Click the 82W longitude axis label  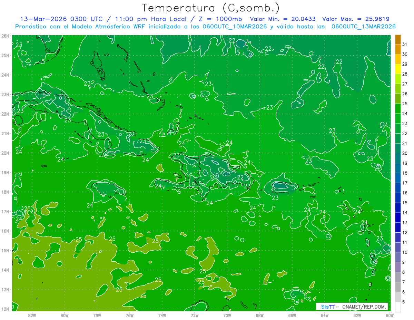pyautogui.click(x=32, y=315)
